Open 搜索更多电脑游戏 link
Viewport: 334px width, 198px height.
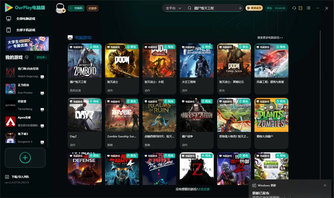(270, 37)
